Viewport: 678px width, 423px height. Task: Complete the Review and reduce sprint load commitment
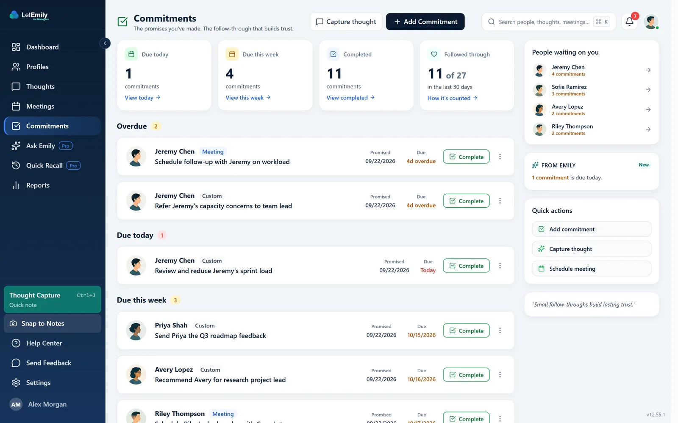point(466,266)
